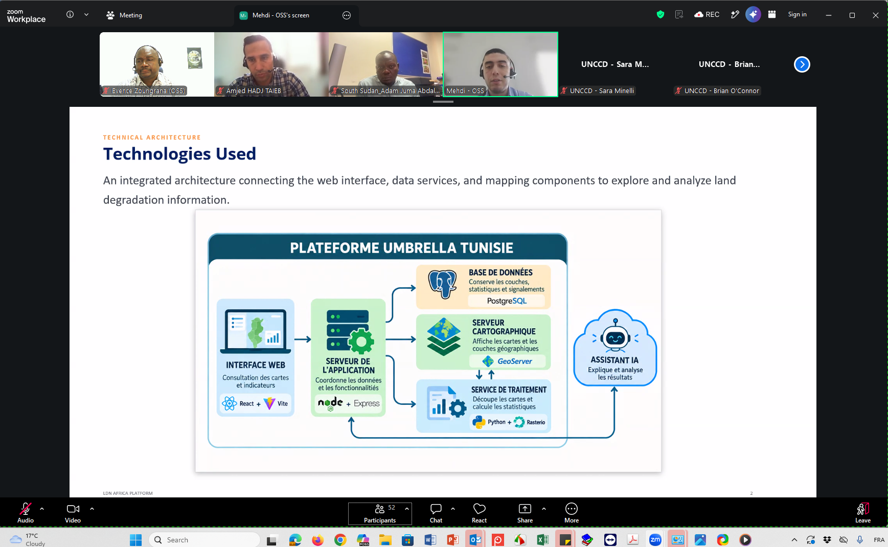Screen dimensions: 888x547
Task: Open the More options menu
Action: (x=572, y=513)
